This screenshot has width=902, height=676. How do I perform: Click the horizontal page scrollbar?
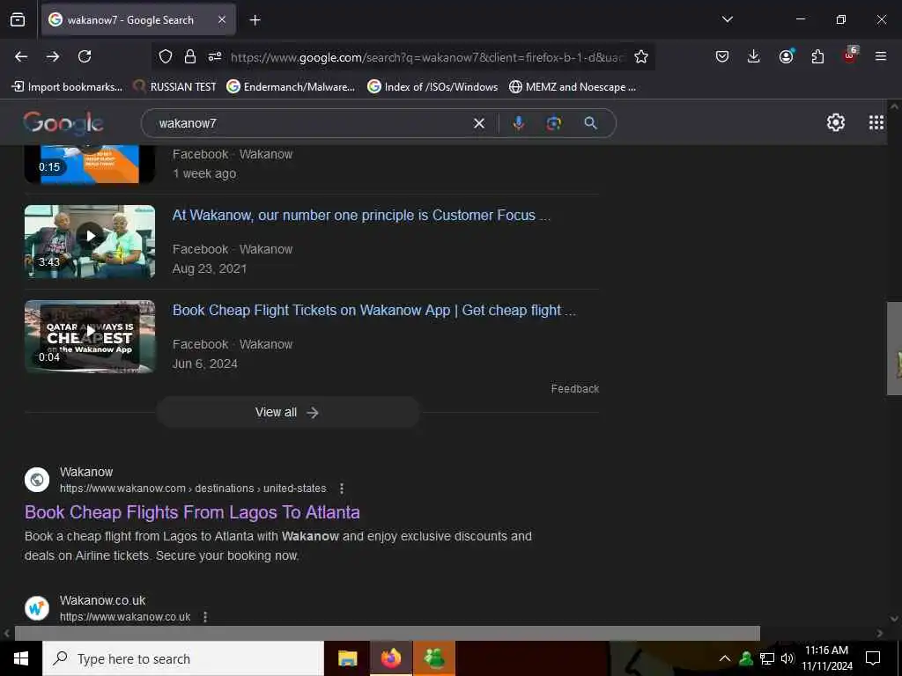387,633
